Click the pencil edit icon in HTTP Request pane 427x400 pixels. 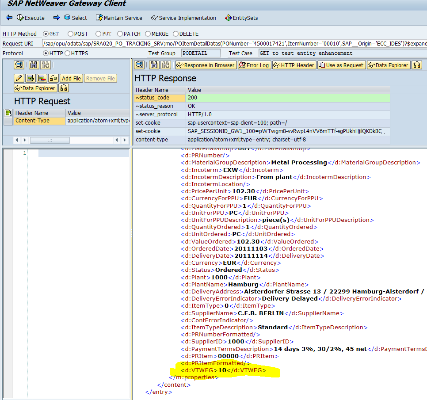tap(19, 78)
